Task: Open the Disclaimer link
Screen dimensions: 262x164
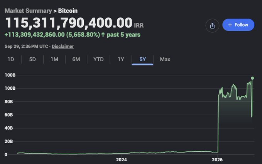Action: tap(63, 47)
